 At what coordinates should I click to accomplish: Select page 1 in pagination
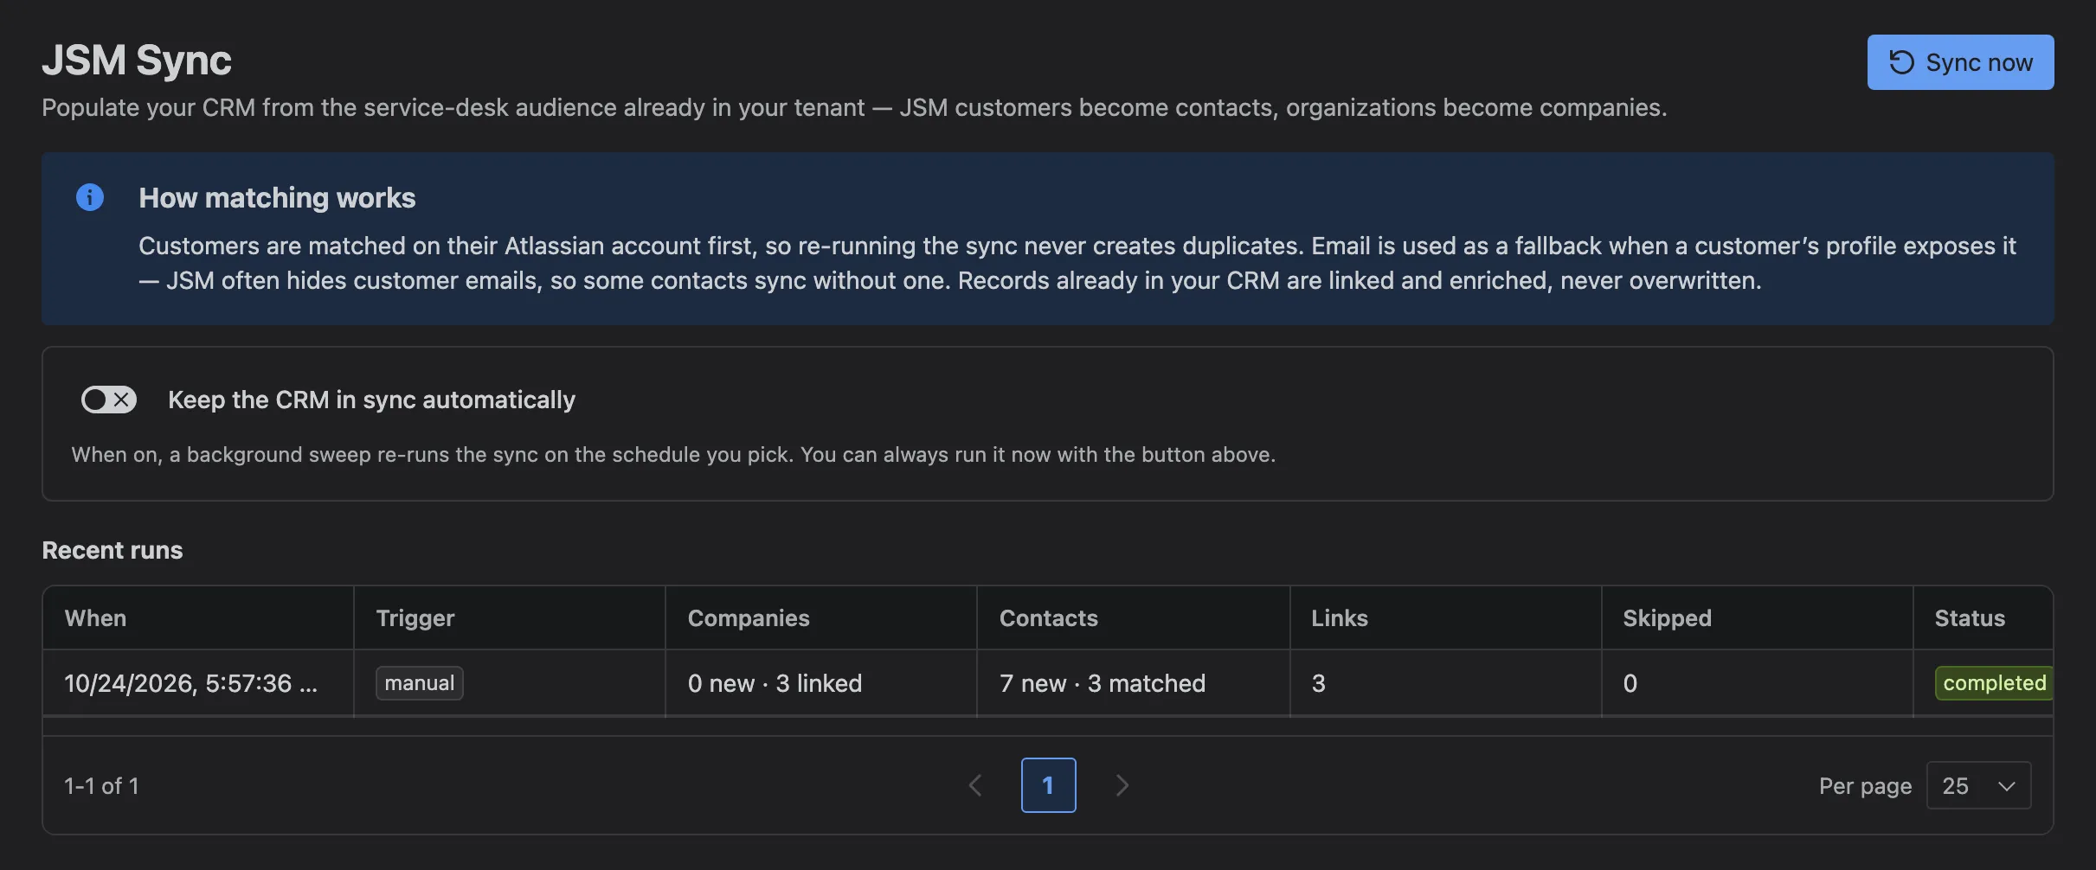point(1048,785)
